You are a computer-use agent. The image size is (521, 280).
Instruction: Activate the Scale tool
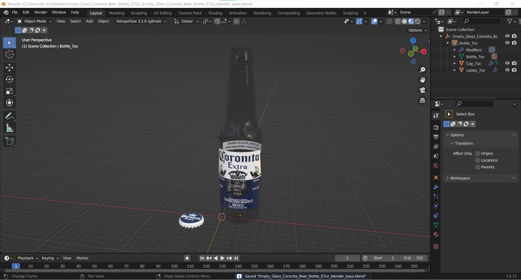pyautogui.click(x=9, y=91)
